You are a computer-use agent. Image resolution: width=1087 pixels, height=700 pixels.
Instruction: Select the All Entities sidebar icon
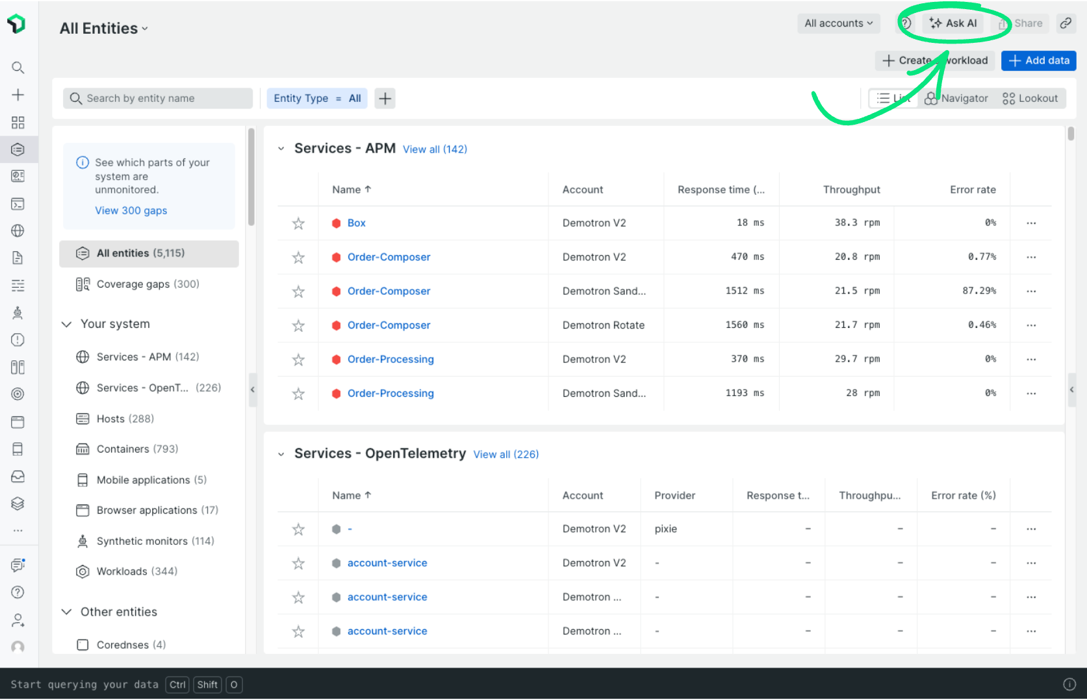(x=18, y=149)
